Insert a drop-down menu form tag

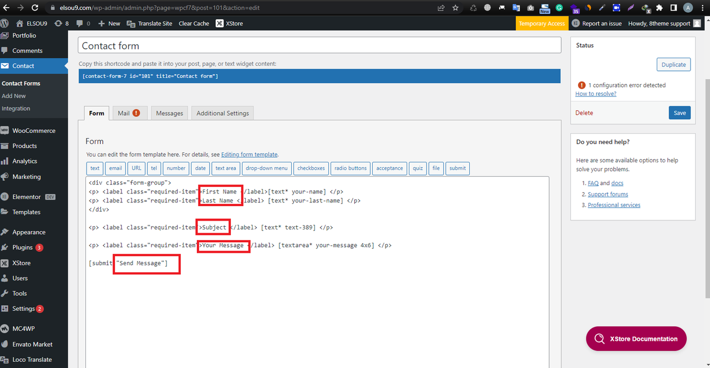(267, 168)
